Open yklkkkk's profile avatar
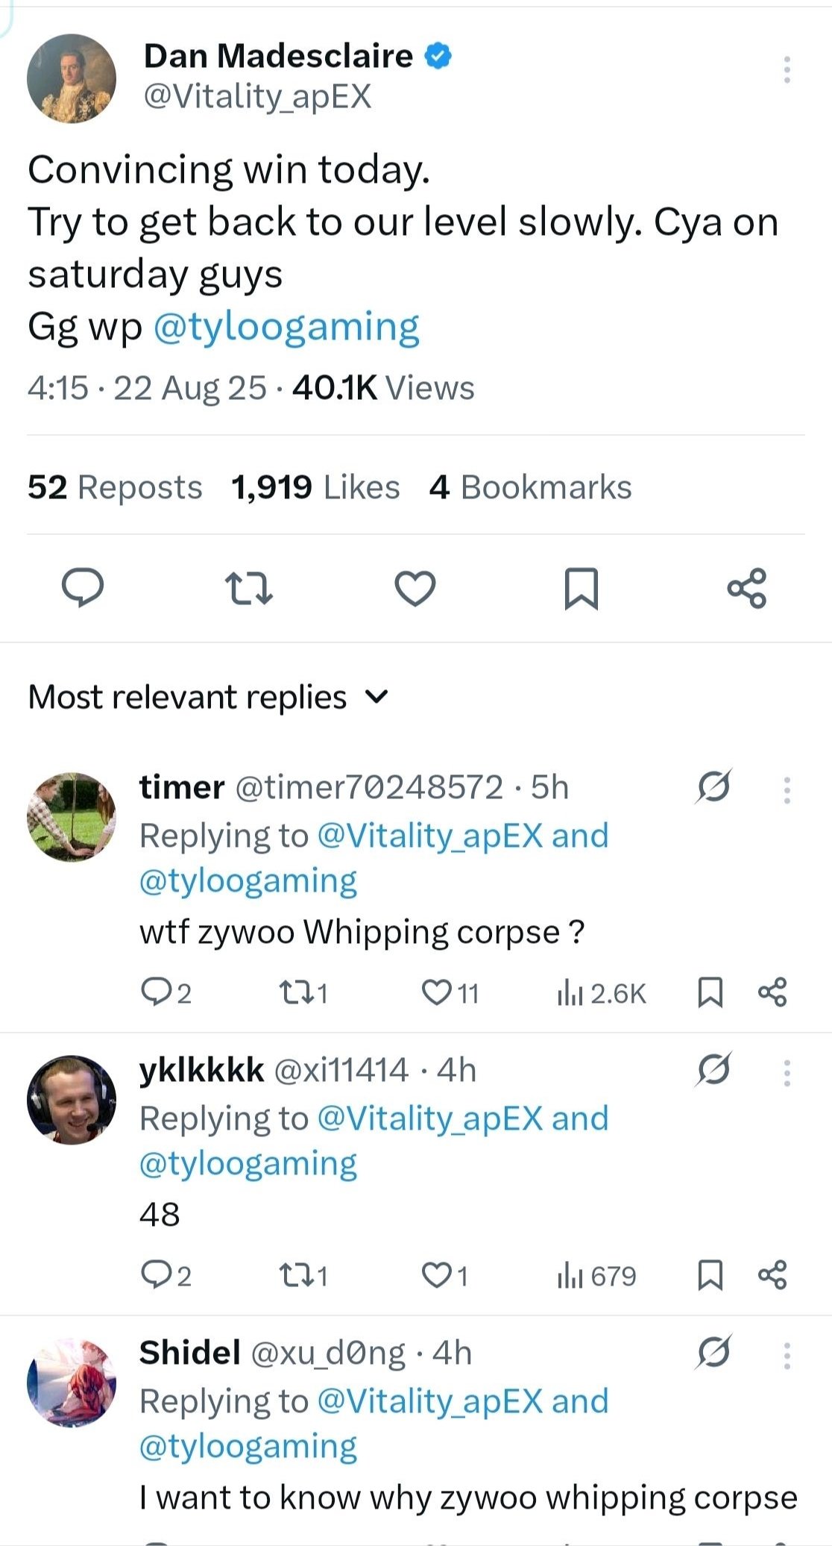This screenshot has width=832, height=1546. [x=72, y=1100]
